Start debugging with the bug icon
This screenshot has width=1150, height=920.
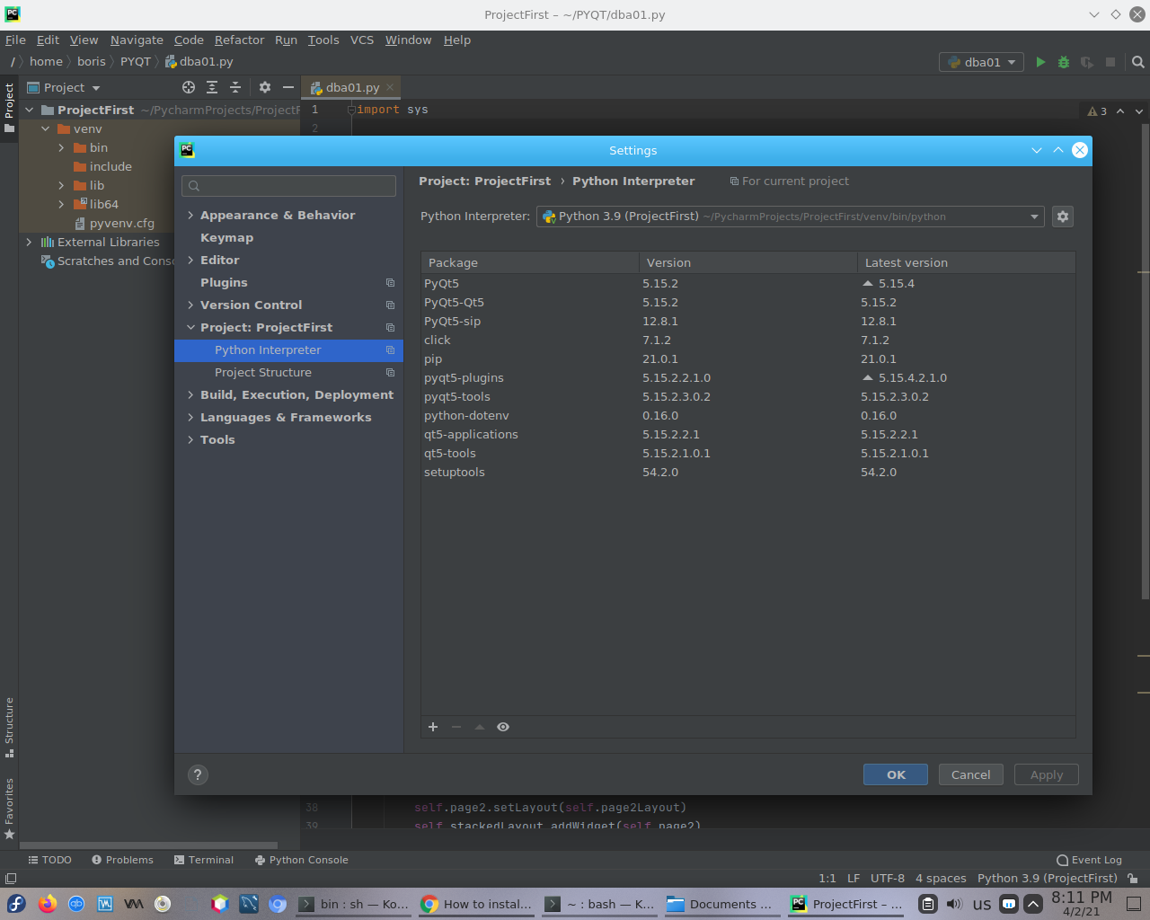click(1064, 62)
